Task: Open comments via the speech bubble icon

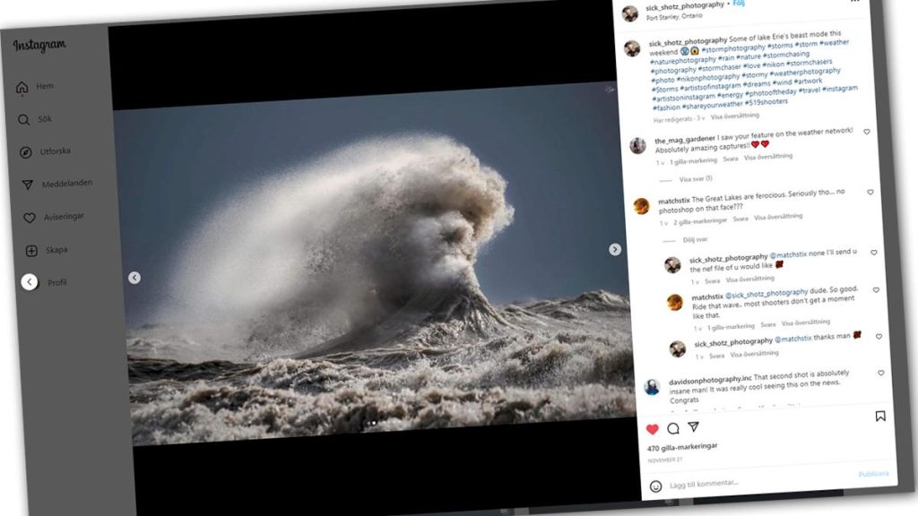Action: click(x=673, y=427)
